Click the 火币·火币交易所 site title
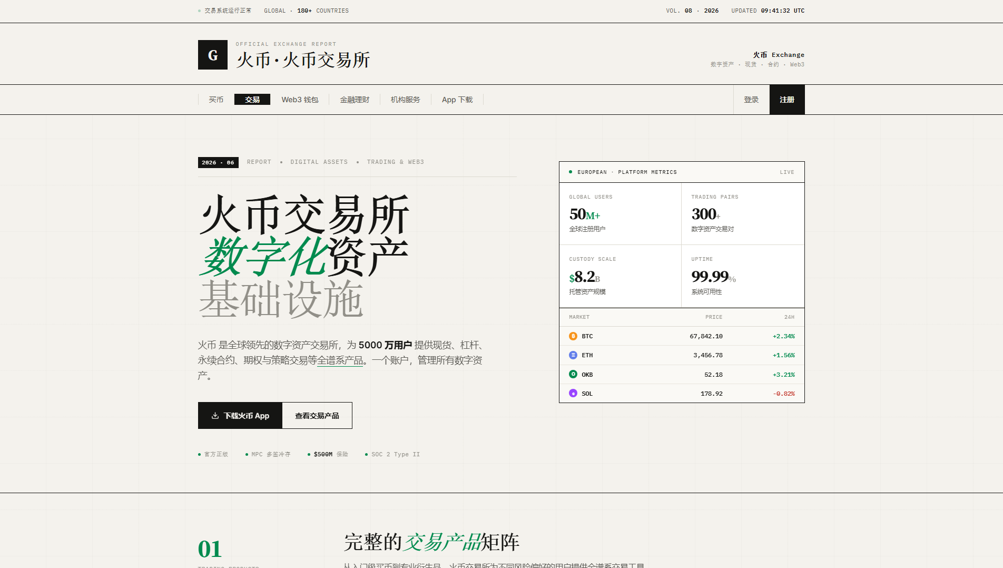This screenshot has height=568, width=1003. pyautogui.click(x=303, y=60)
